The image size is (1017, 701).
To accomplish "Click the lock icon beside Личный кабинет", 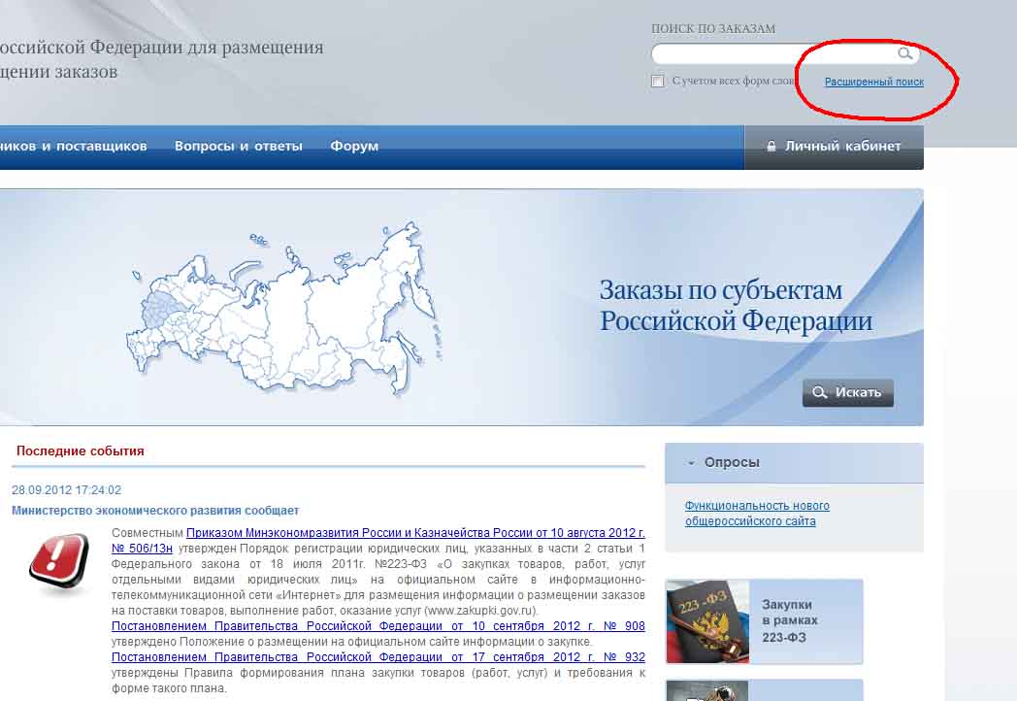I will 771,147.
